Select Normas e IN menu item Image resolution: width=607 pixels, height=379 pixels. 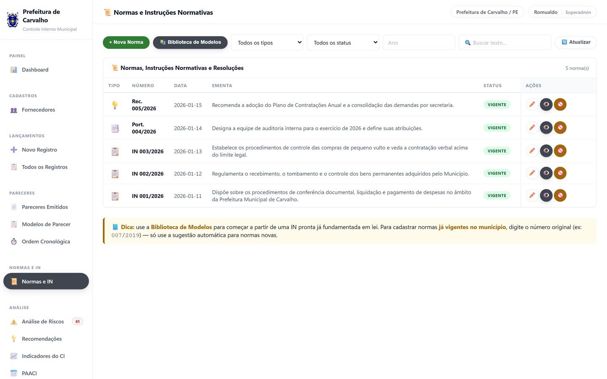[x=46, y=281]
